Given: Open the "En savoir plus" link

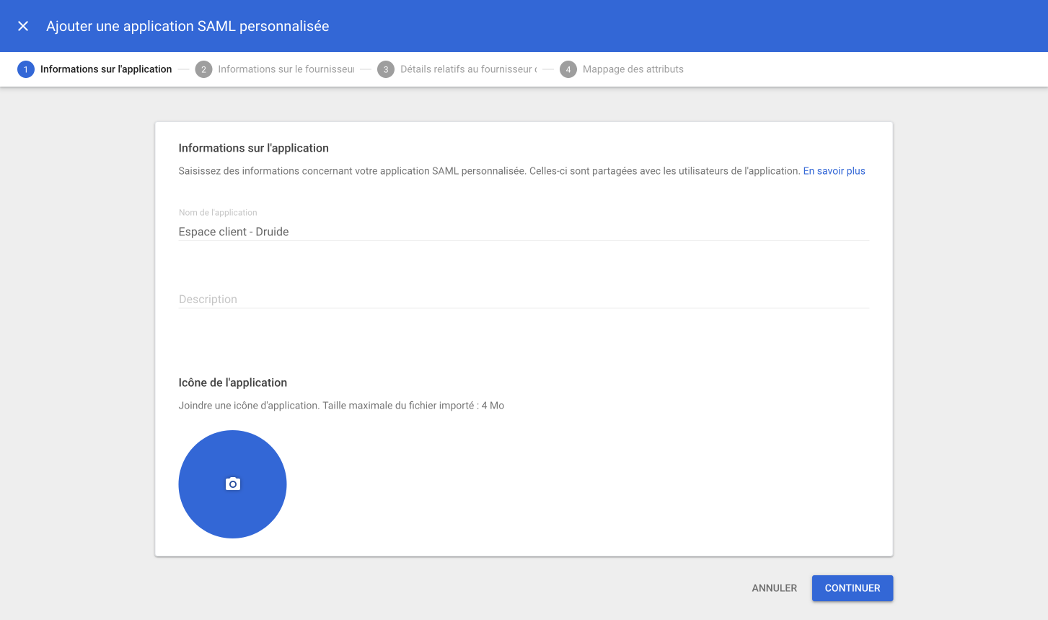Looking at the screenshot, I should [x=834, y=171].
